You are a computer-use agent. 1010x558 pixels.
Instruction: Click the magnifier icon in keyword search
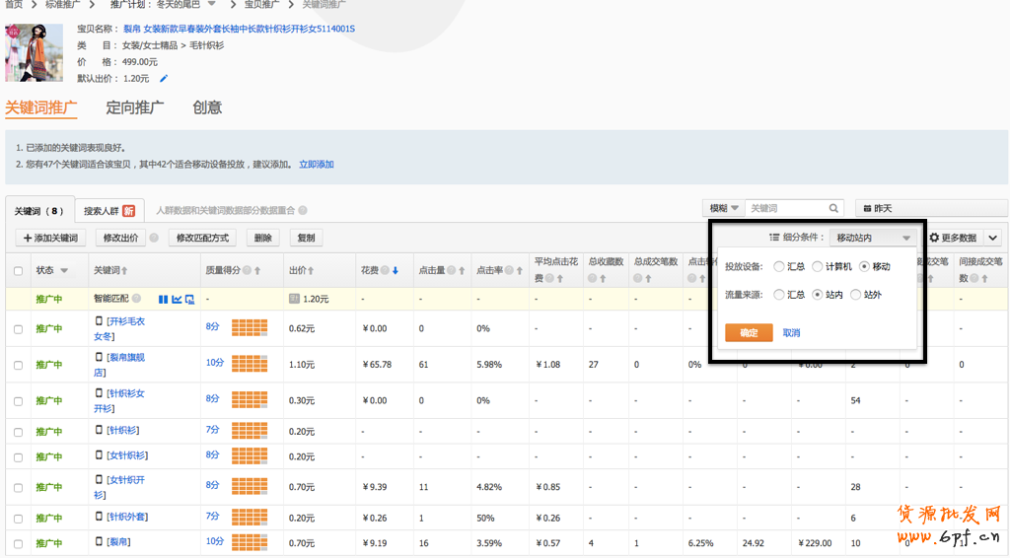834,209
